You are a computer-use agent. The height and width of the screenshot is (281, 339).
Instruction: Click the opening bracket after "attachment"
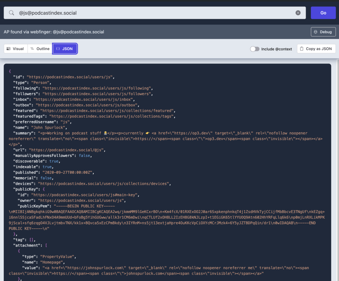point(46,245)
